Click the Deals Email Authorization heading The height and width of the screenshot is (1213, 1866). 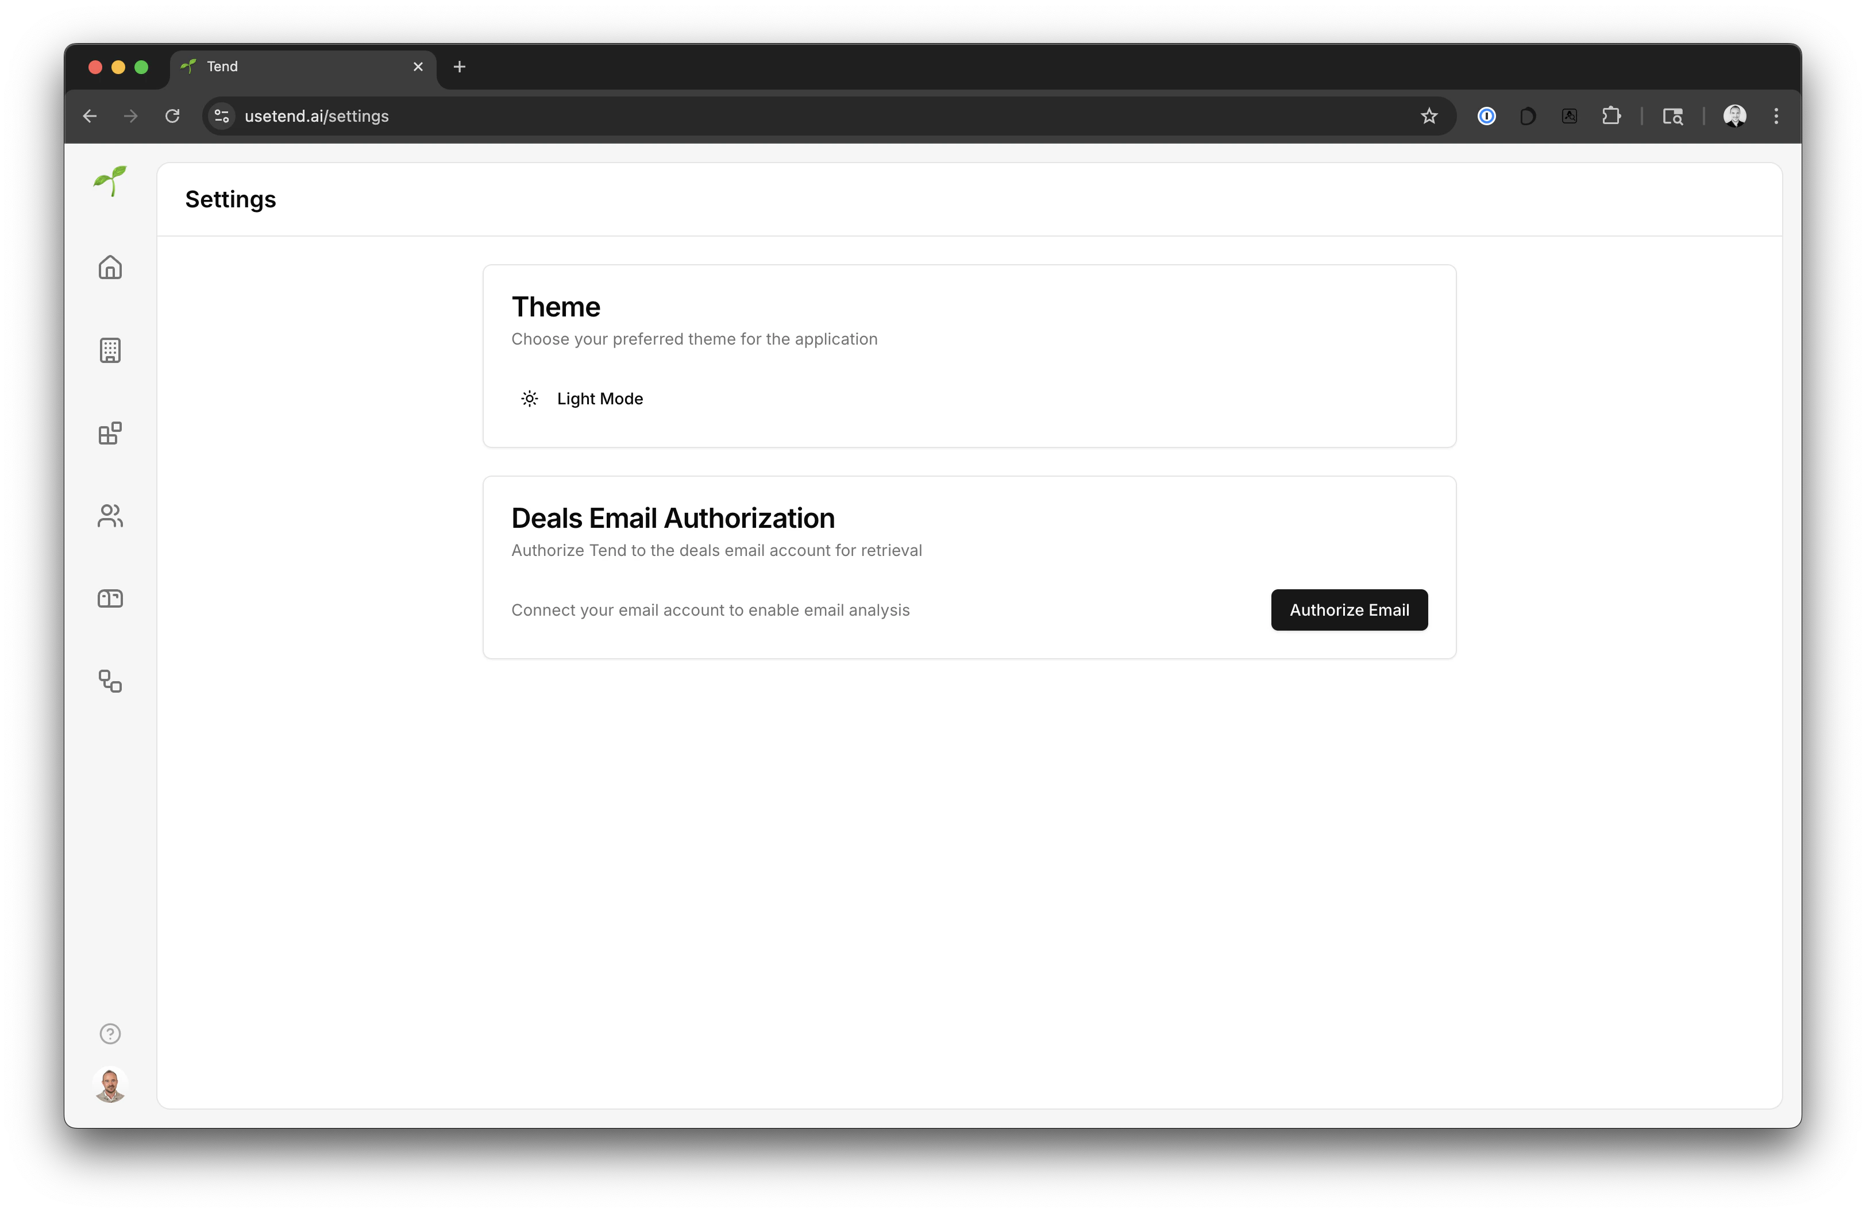(673, 518)
